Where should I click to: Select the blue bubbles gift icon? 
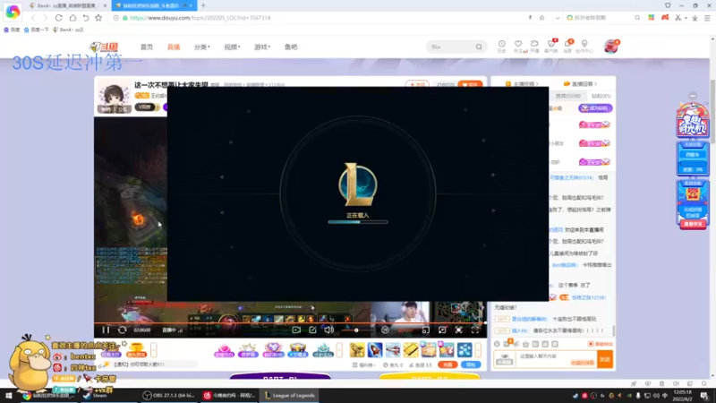465,350
